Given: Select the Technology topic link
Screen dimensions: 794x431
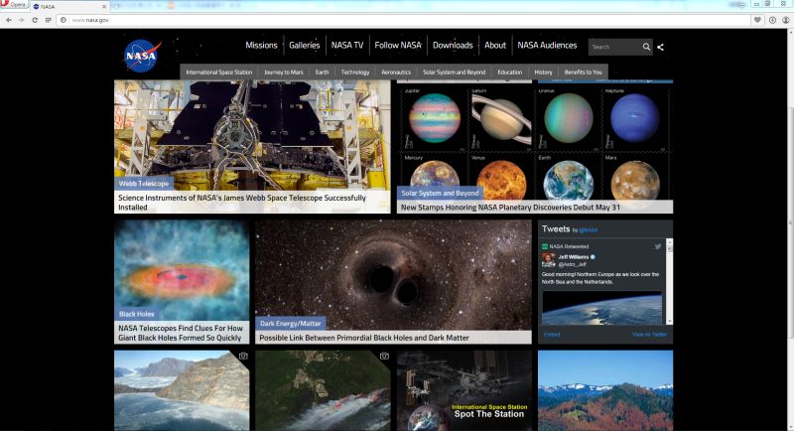Looking at the screenshot, I should pyautogui.click(x=355, y=72).
